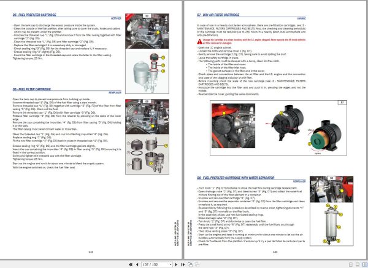Click the D8 Fuel Prefilter with Water Separator heading

(236, 178)
